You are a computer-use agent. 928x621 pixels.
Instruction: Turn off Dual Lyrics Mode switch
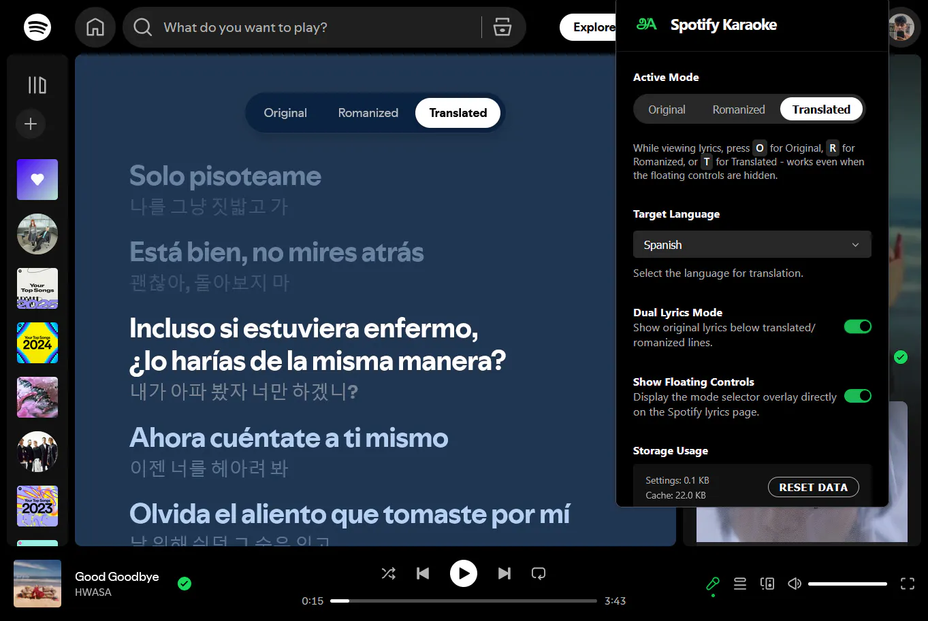tap(858, 326)
